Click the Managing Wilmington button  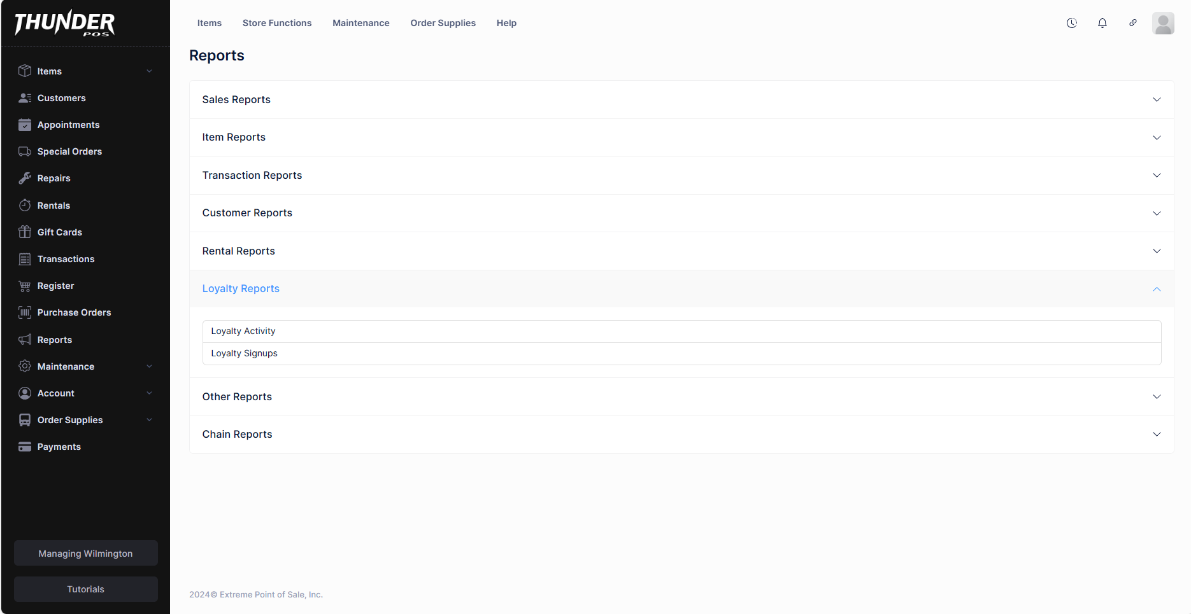click(86, 554)
